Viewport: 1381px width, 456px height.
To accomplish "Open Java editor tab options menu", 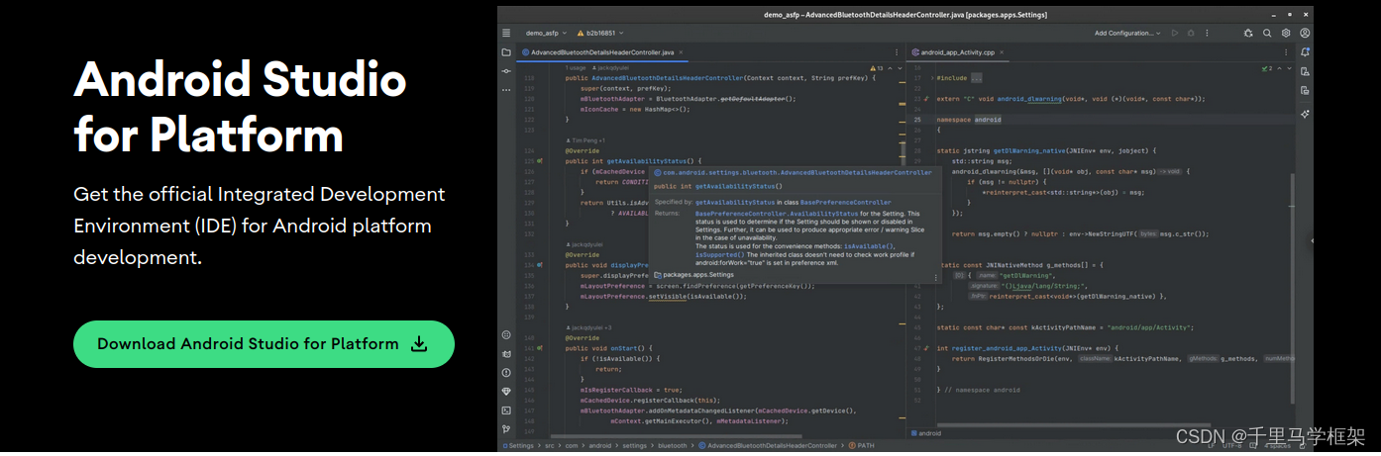I will pos(897,52).
